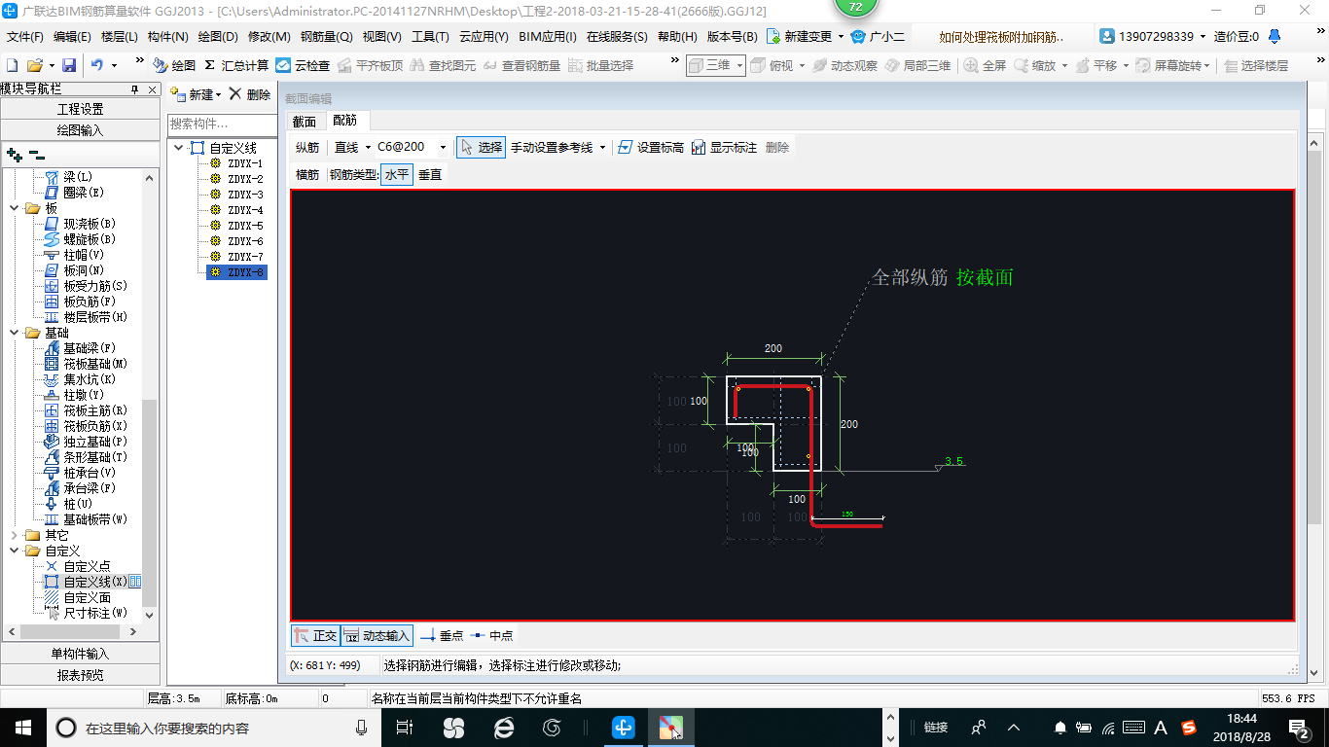
Task: Open the BIM应用(I) menu
Action: click(548, 37)
